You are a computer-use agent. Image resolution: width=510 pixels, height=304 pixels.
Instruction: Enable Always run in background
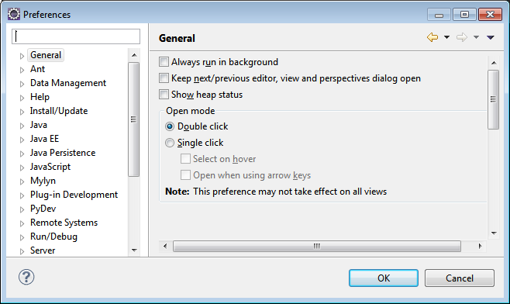pos(164,62)
